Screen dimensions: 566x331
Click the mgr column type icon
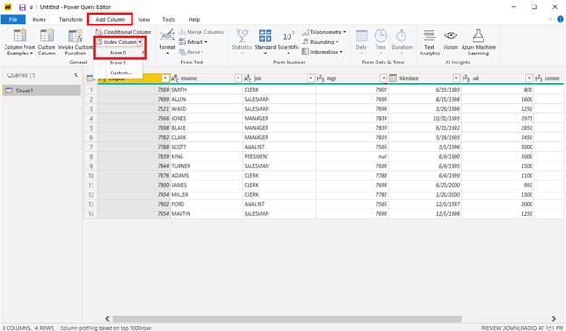320,78
